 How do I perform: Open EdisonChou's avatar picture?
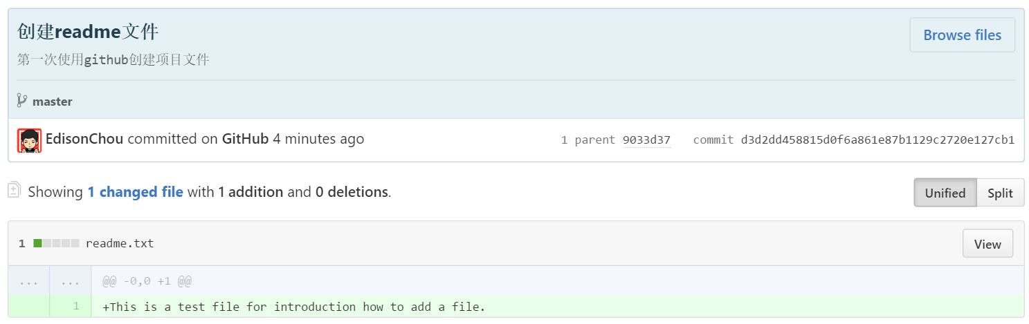tap(29, 140)
